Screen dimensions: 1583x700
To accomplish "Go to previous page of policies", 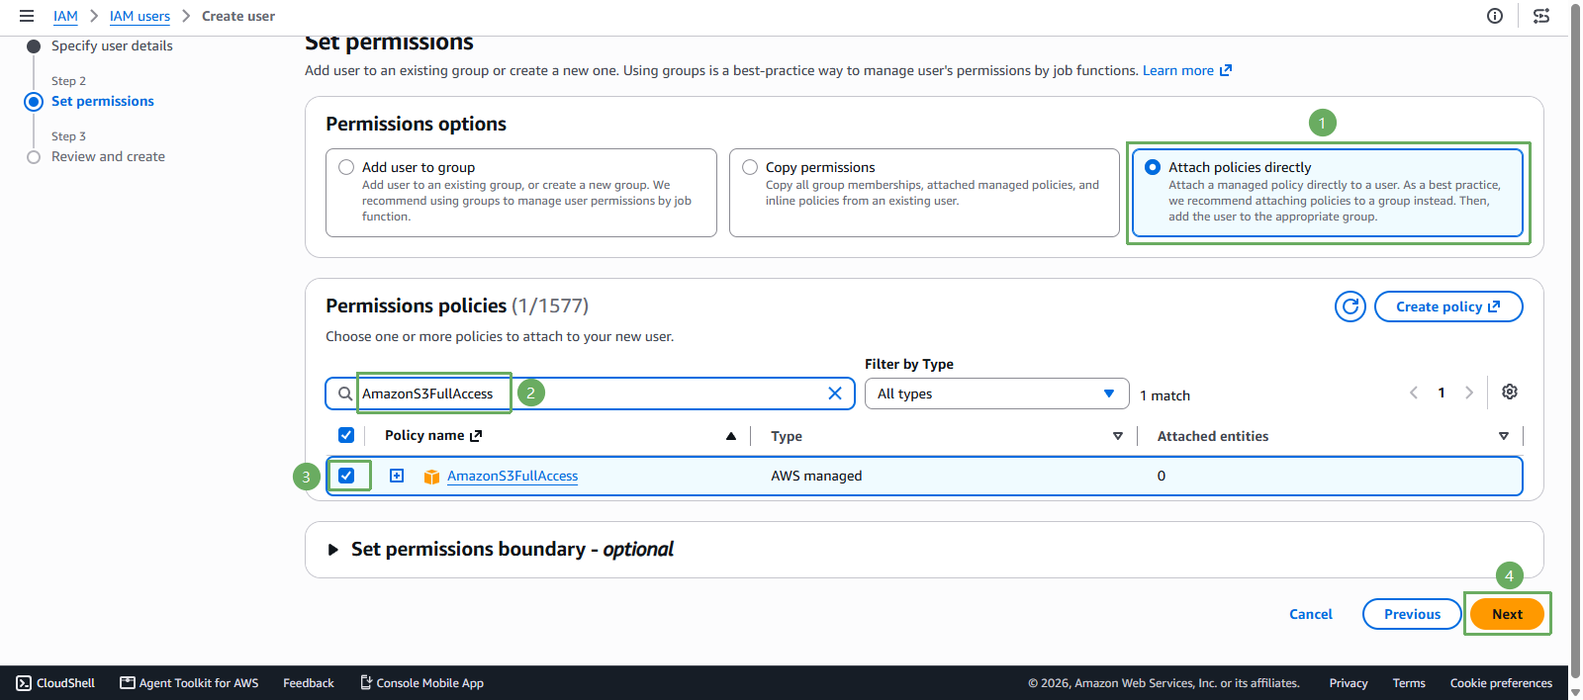I will [1414, 393].
